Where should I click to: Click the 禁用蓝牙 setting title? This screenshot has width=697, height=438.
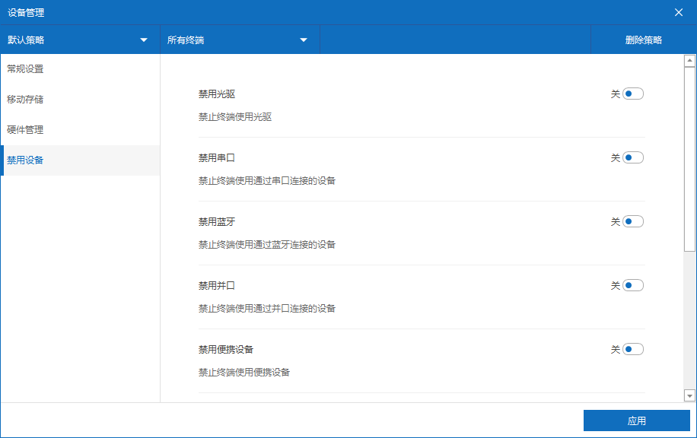click(x=217, y=222)
